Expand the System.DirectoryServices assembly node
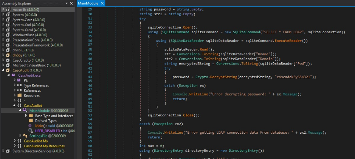This screenshot has width=355, height=159. 4,151
